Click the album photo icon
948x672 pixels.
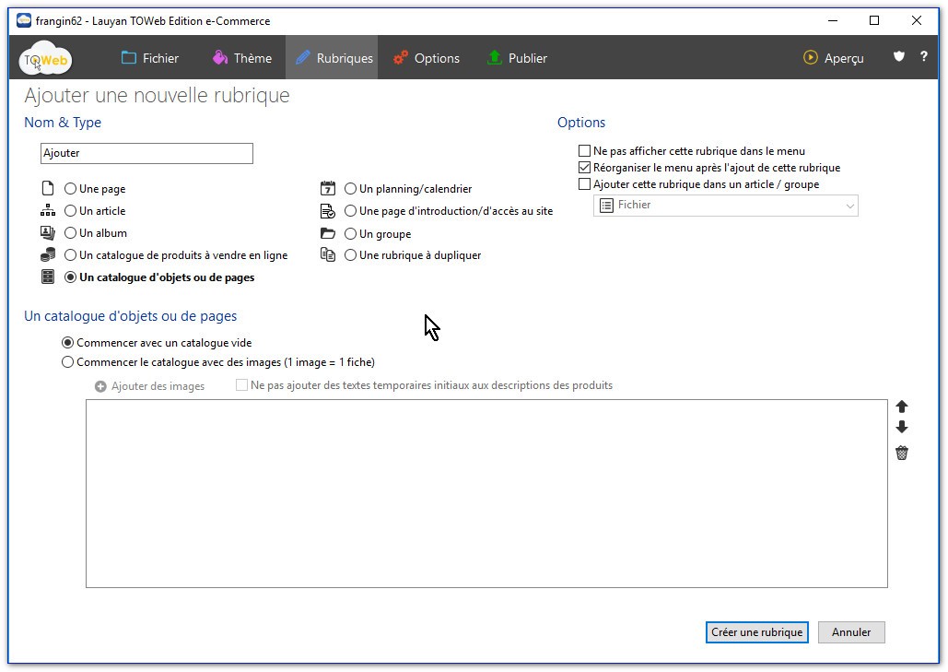coord(48,233)
